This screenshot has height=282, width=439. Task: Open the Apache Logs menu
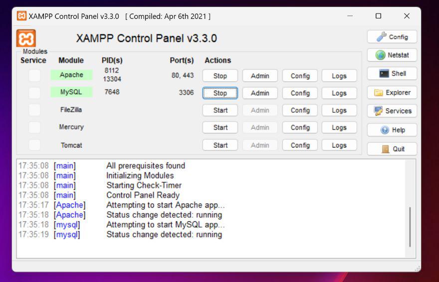click(x=339, y=76)
